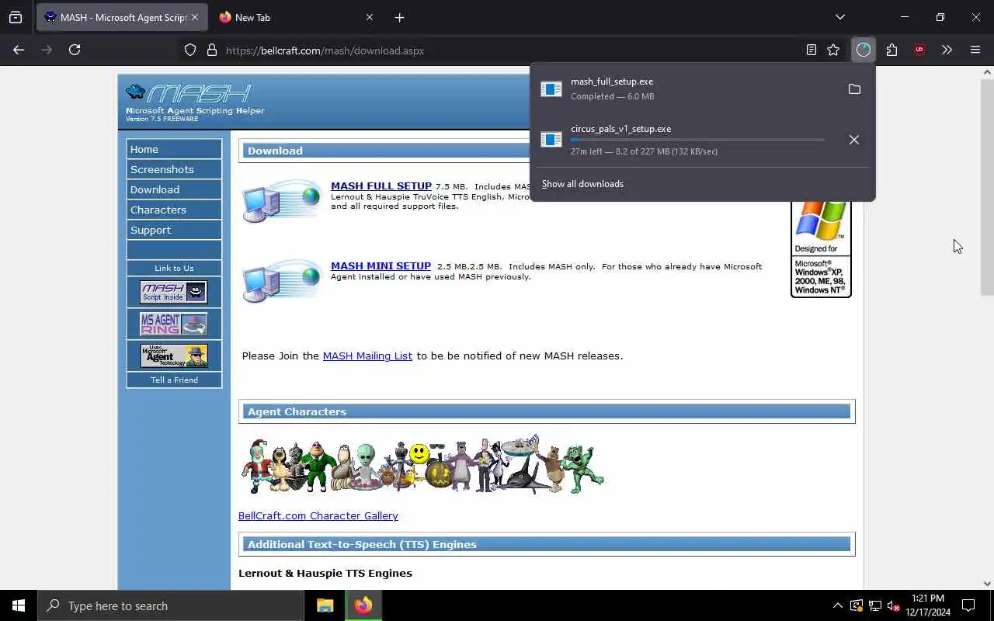This screenshot has width=994, height=621.
Task: Open tracking protection shield icon
Action: [x=190, y=50]
